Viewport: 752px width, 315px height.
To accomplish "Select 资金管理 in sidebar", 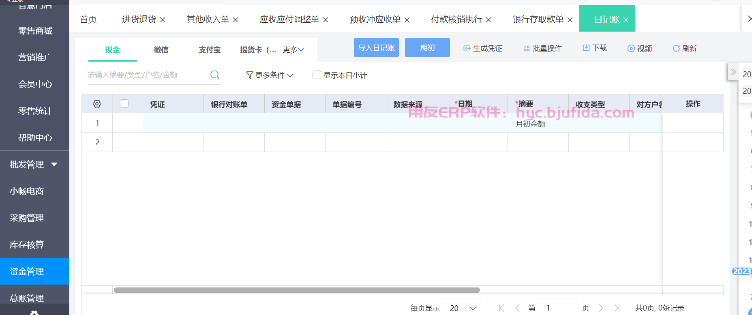I will [34, 271].
